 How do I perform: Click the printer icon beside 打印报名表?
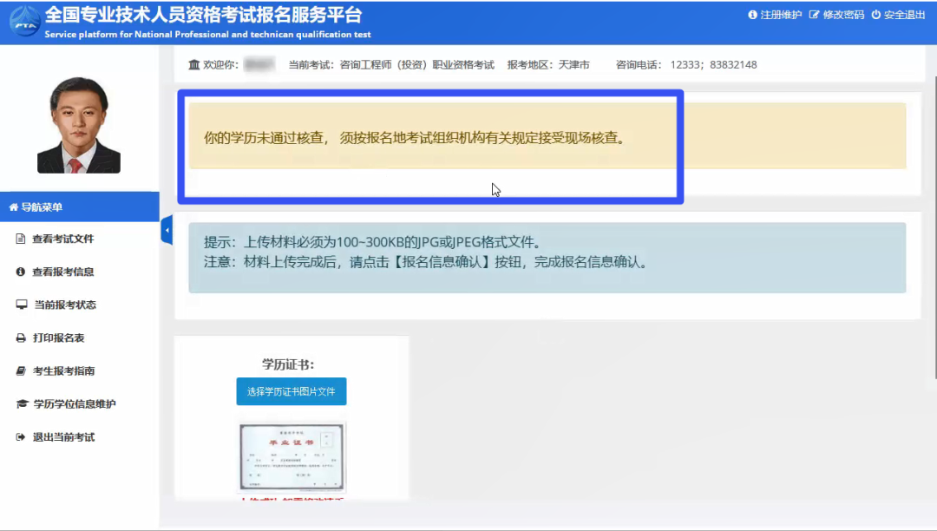[x=21, y=338]
